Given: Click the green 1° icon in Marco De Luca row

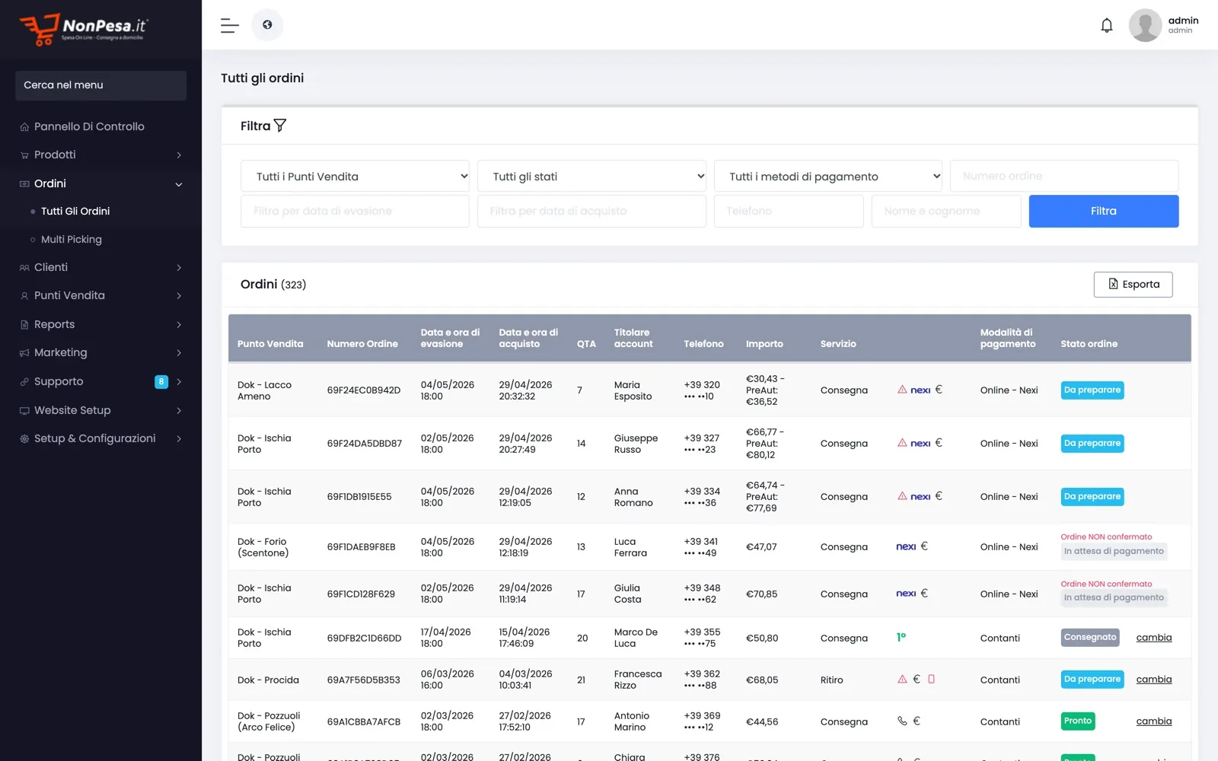Looking at the screenshot, I should [x=901, y=637].
